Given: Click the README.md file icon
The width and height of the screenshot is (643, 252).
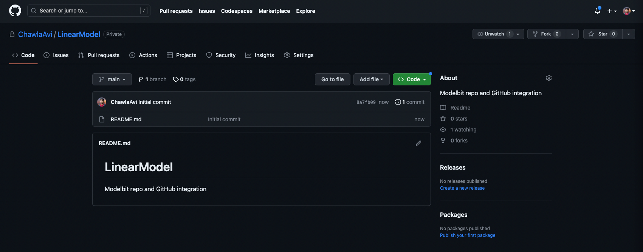Looking at the screenshot, I should [102, 119].
